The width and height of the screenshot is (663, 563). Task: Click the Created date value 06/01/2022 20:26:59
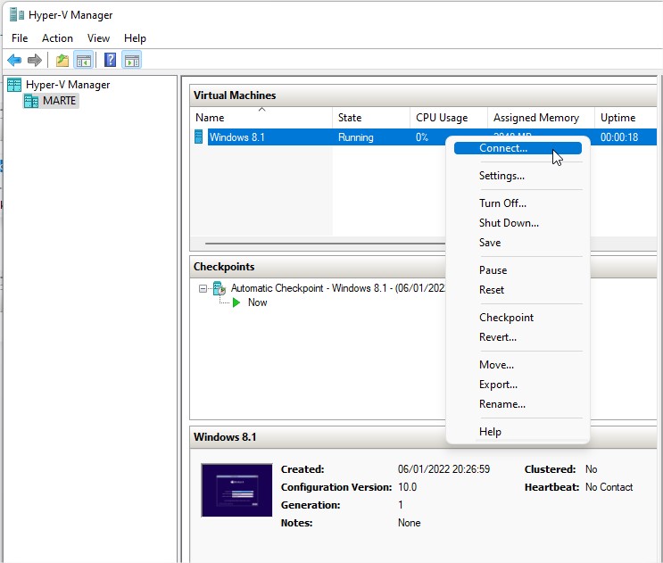click(x=443, y=469)
